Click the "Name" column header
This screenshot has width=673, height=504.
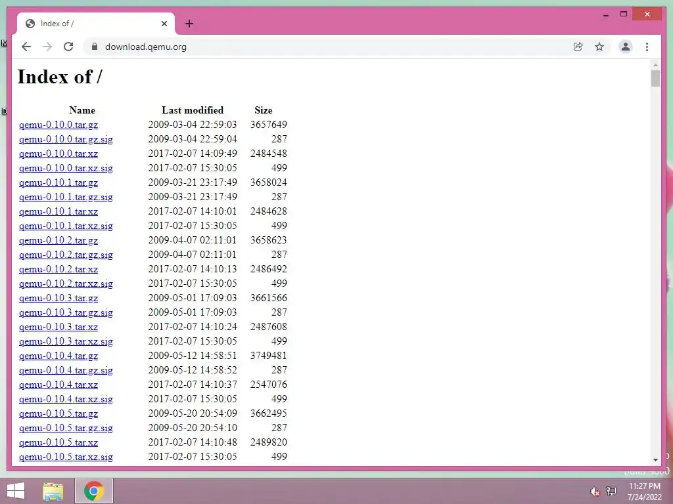coord(82,110)
